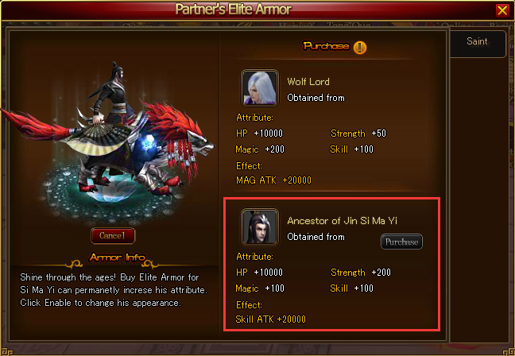Close the Partner's Elite Armor window
515x356 pixels.
(x=502, y=10)
